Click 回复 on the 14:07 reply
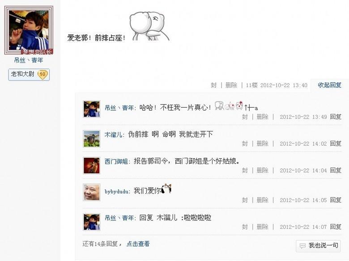The image size is (349, 261). click(x=336, y=227)
